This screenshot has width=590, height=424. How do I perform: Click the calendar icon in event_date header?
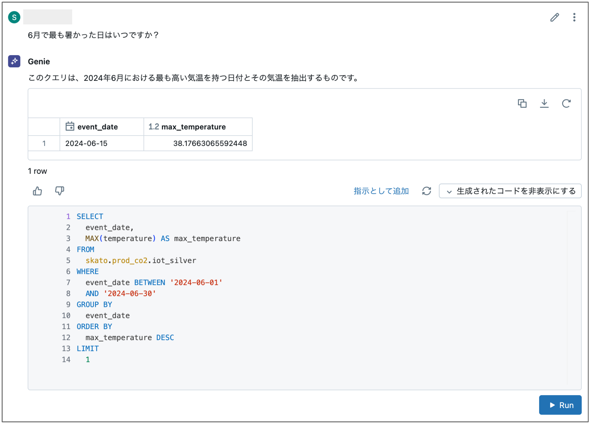[x=70, y=127]
